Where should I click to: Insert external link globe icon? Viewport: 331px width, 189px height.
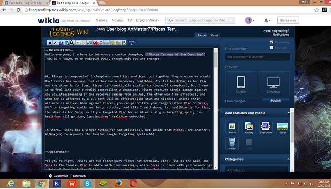67,43
